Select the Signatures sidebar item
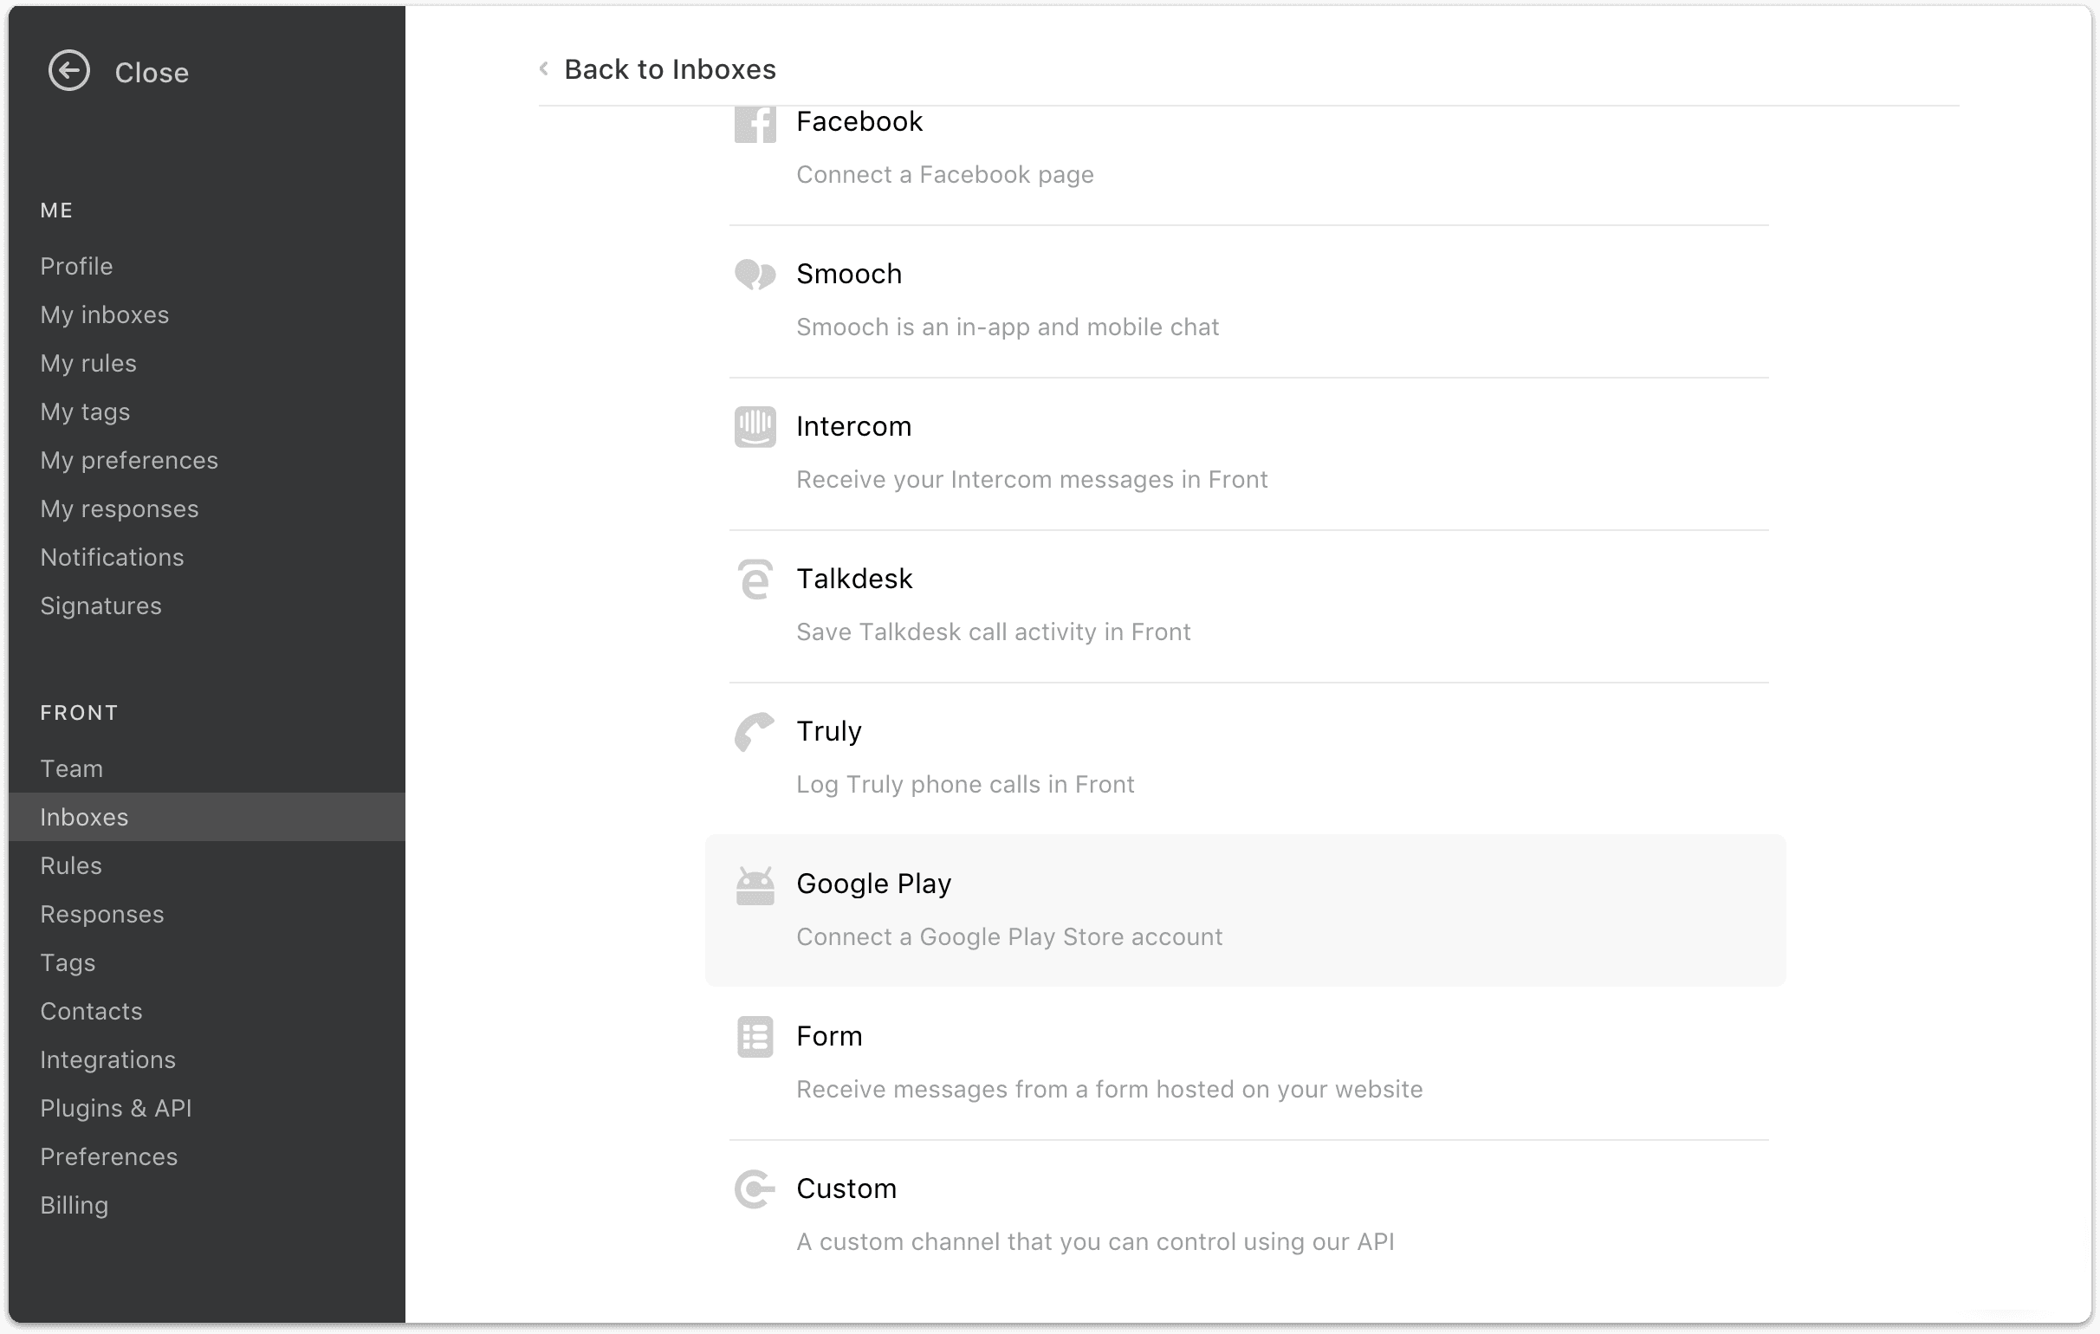This screenshot has width=2100, height=1334. [101, 606]
